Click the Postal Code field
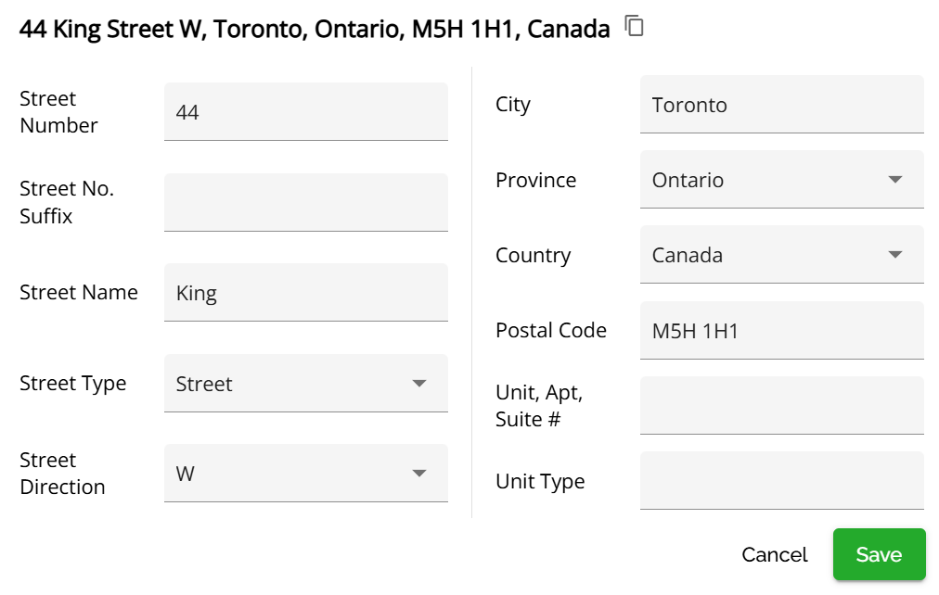This screenshot has height=595, width=939. coord(781,330)
